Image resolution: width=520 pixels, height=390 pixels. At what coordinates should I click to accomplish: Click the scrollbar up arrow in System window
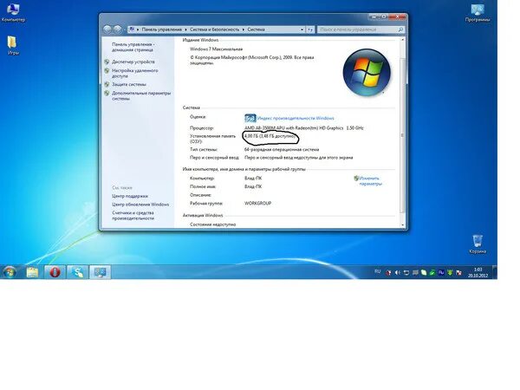403,40
